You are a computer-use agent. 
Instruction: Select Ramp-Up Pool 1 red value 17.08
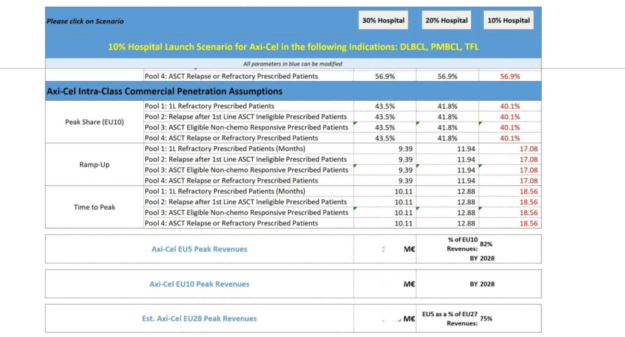coord(528,149)
